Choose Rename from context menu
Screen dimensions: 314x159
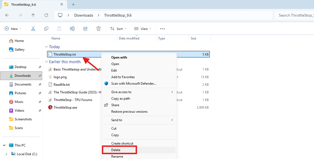(139, 156)
